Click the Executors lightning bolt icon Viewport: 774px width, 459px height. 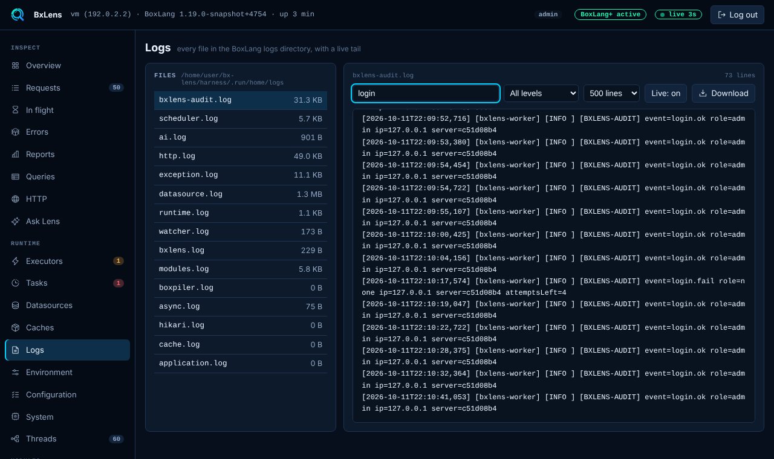(x=15, y=261)
